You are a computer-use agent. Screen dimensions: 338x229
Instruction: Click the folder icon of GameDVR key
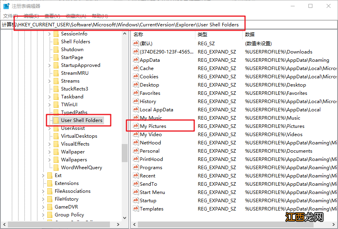point(50,207)
